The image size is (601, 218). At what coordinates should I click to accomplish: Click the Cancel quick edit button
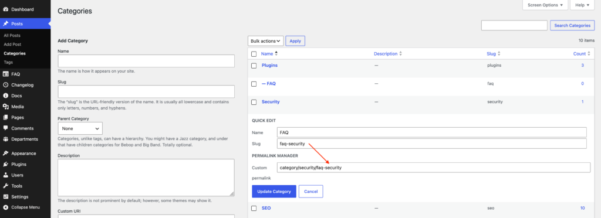[311, 191]
